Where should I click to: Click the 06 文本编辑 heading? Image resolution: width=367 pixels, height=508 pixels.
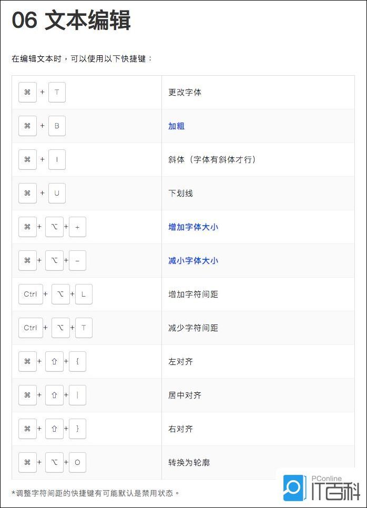(71, 21)
